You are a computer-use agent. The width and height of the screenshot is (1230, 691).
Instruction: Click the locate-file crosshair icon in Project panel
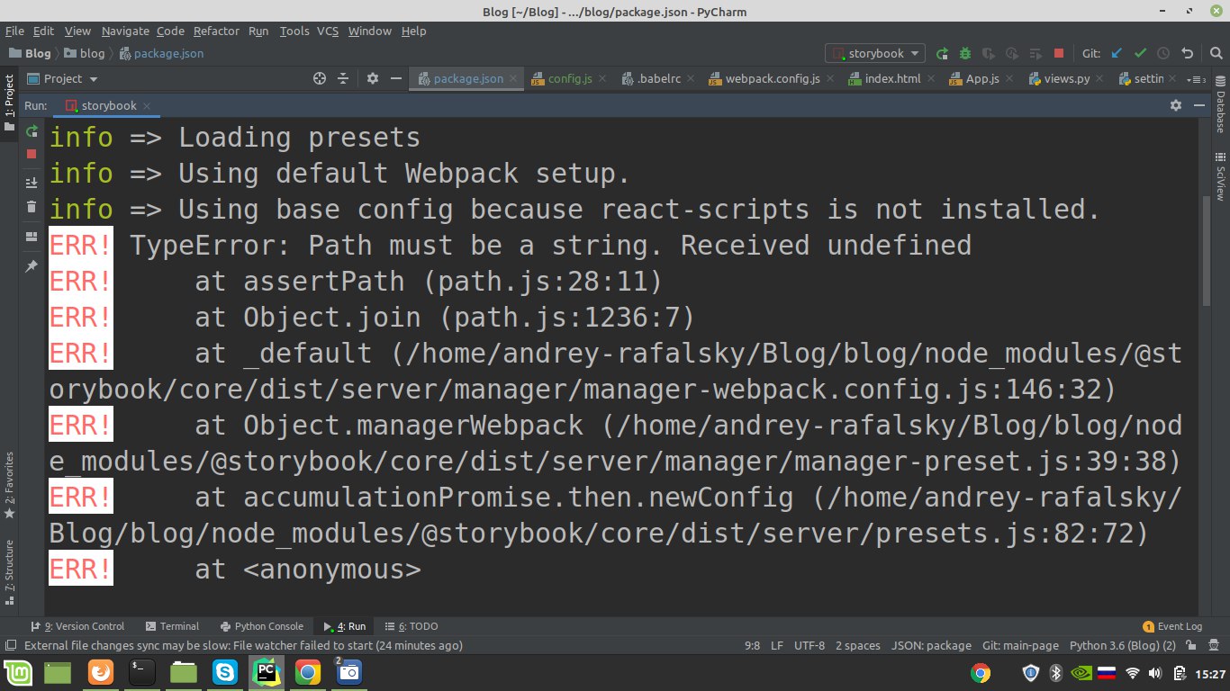[319, 78]
